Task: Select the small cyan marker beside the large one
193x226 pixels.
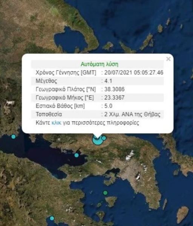Action: 104,138
